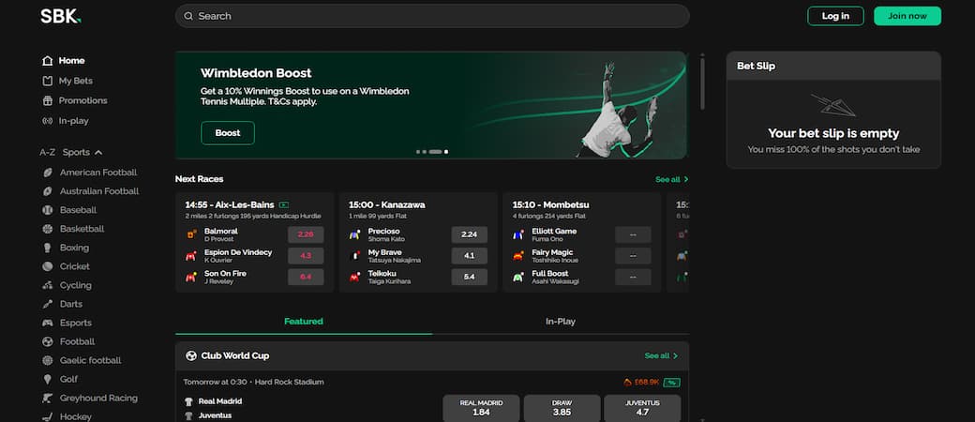Screen dimensions: 975x422
Task: Select last banner carousel dot
Action: point(446,151)
